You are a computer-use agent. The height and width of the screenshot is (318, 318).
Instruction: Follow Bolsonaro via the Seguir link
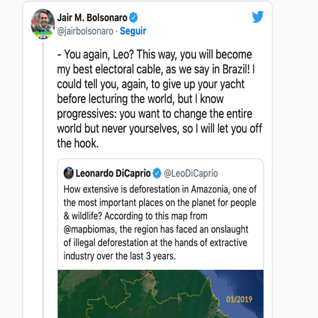click(133, 31)
